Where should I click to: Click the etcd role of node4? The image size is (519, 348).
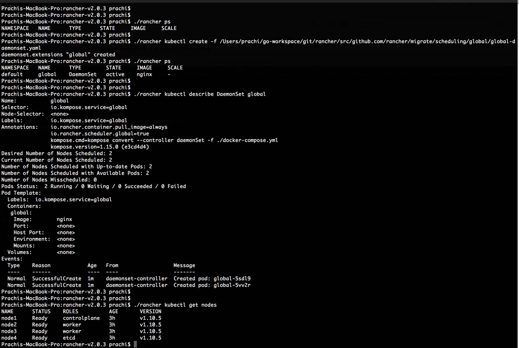pyautogui.click(x=69, y=338)
